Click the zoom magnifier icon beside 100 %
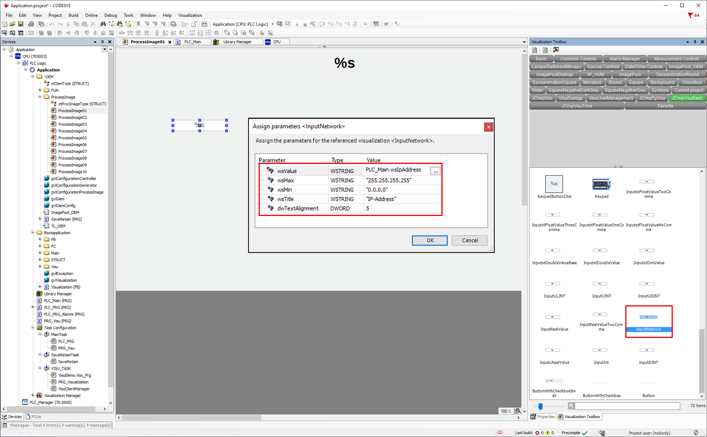Viewport: 707px width, 437px height. (x=518, y=411)
